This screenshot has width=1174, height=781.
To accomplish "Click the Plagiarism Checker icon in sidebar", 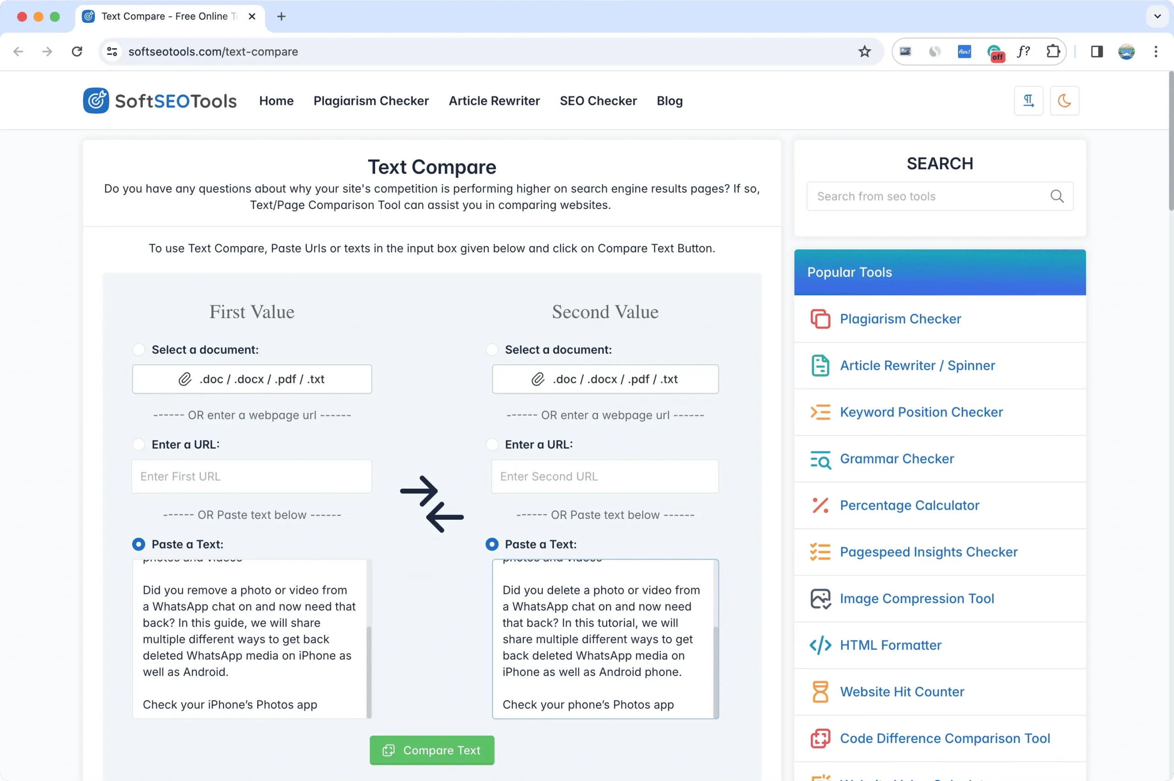I will pos(819,318).
